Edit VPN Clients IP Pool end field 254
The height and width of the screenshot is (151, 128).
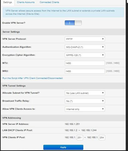tap(102, 137)
